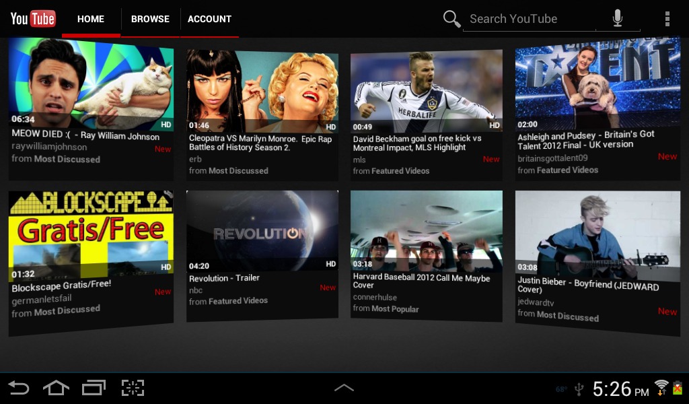The width and height of the screenshot is (689, 404).
Task: Tap channel name 'mls'
Action: point(359,160)
